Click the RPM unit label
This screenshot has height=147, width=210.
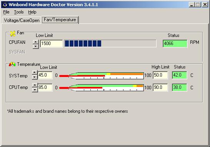point(195,42)
